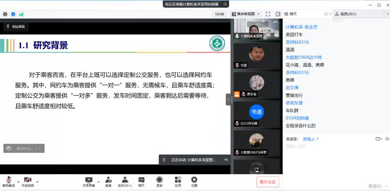The image size is (390, 191).
Task: Open the members panel menu icon
Action: [388, 14]
